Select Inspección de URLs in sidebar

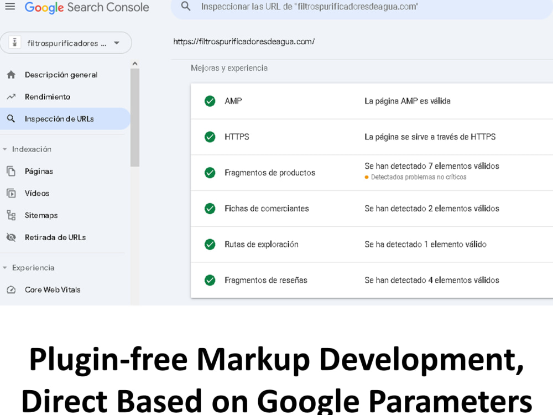[65, 118]
